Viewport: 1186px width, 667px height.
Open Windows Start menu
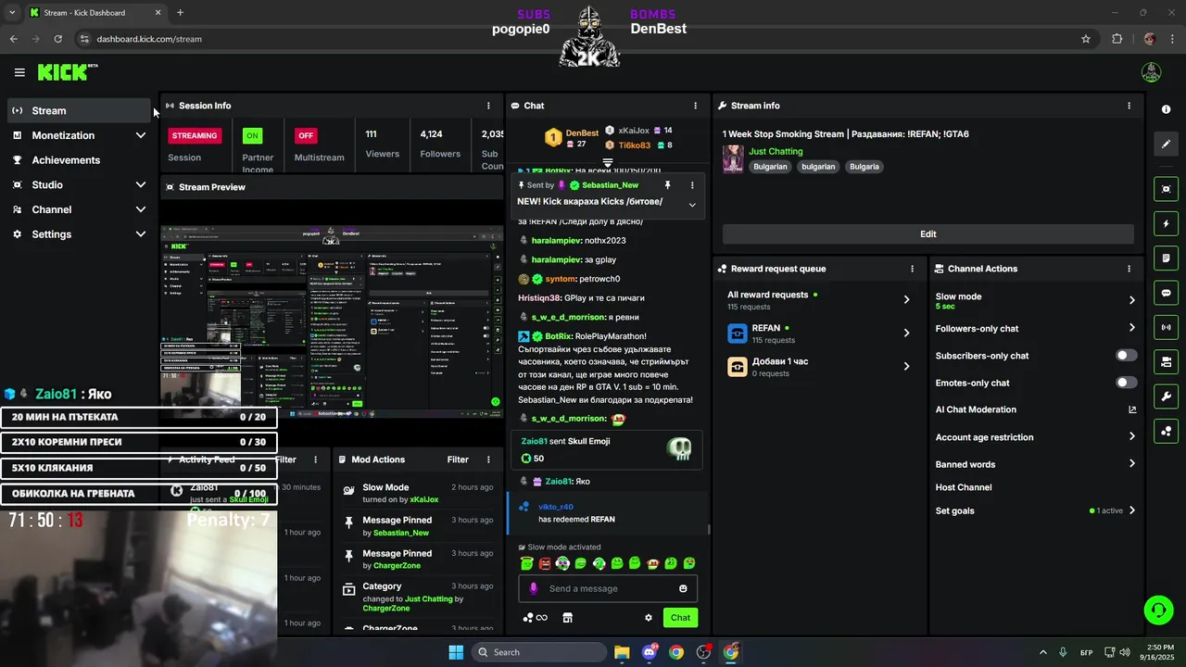pos(456,652)
